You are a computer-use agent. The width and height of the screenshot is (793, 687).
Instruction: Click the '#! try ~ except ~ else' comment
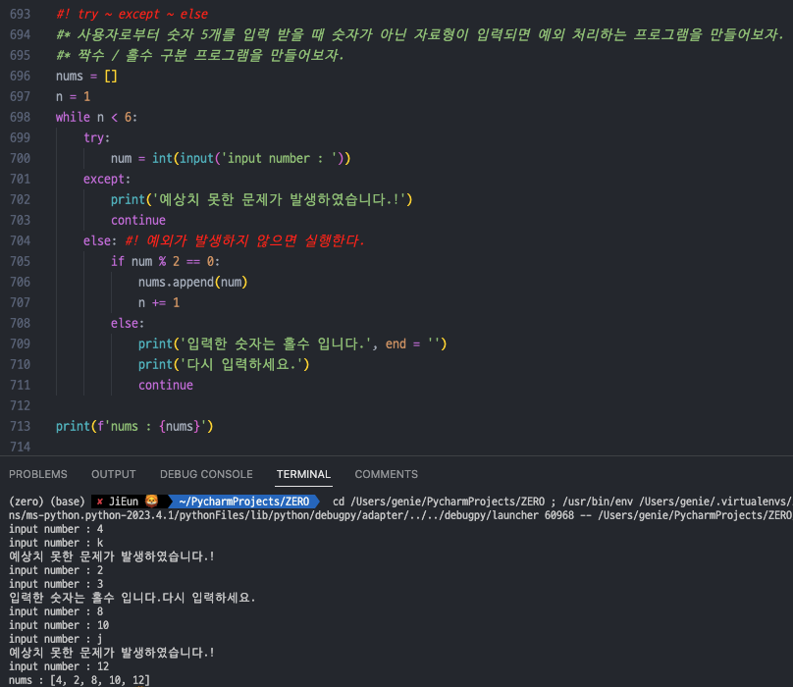[132, 14]
